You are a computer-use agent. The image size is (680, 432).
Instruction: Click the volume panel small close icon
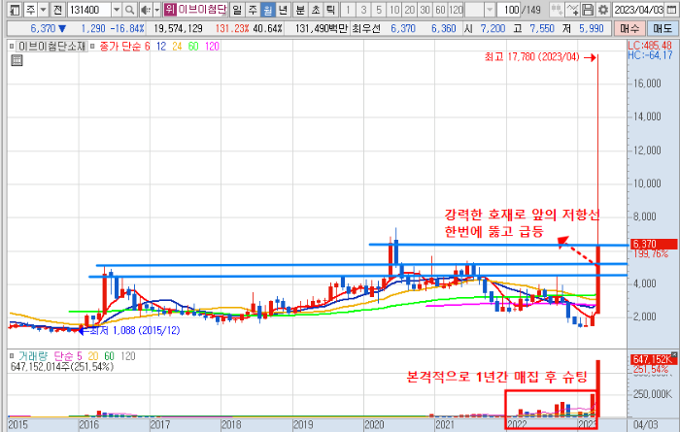point(674,354)
